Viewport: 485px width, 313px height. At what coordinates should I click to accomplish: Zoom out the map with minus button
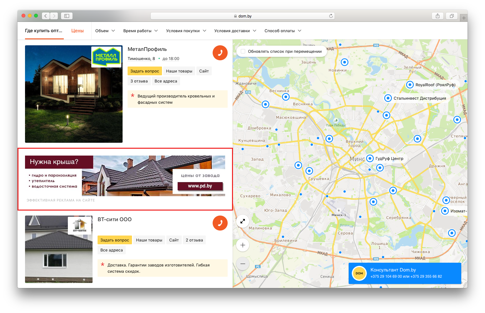pyautogui.click(x=243, y=264)
